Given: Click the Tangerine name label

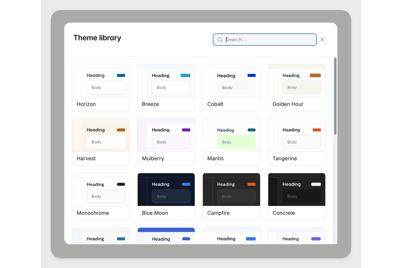Looking at the screenshot, I should 285,158.
